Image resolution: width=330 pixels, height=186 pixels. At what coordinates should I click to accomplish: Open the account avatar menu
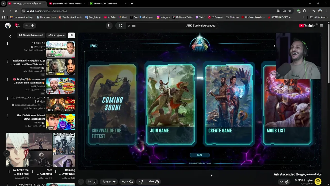8,26
